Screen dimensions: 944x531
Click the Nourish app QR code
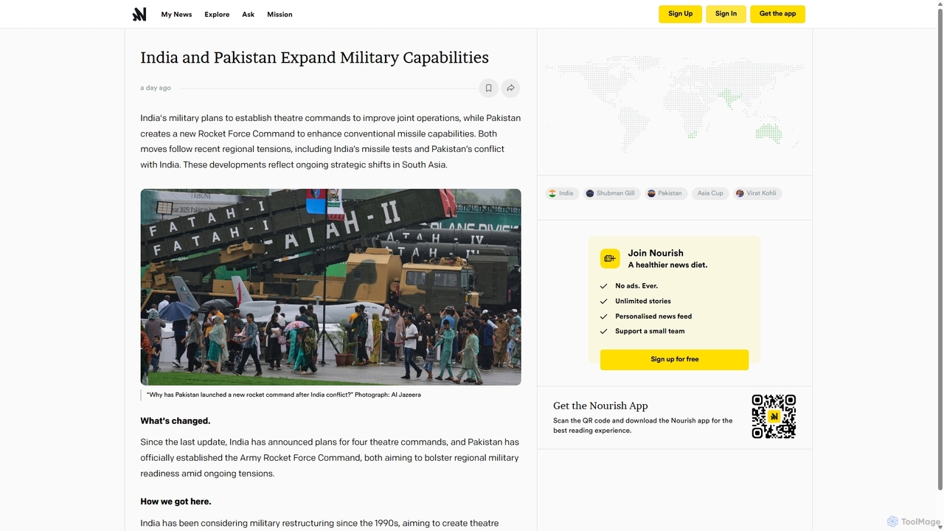click(x=774, y=417)
